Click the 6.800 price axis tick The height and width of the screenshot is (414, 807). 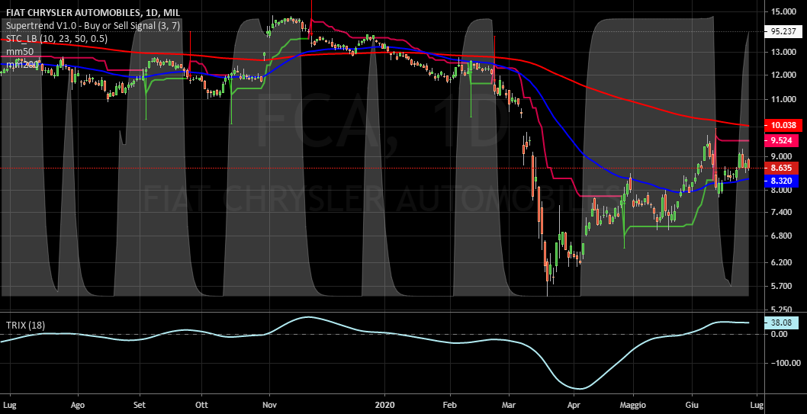tap(781, 236)
